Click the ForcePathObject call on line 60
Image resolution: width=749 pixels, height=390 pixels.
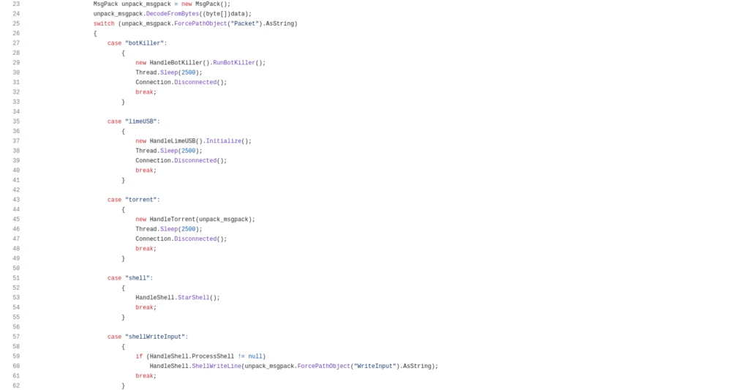click(324, 366)
